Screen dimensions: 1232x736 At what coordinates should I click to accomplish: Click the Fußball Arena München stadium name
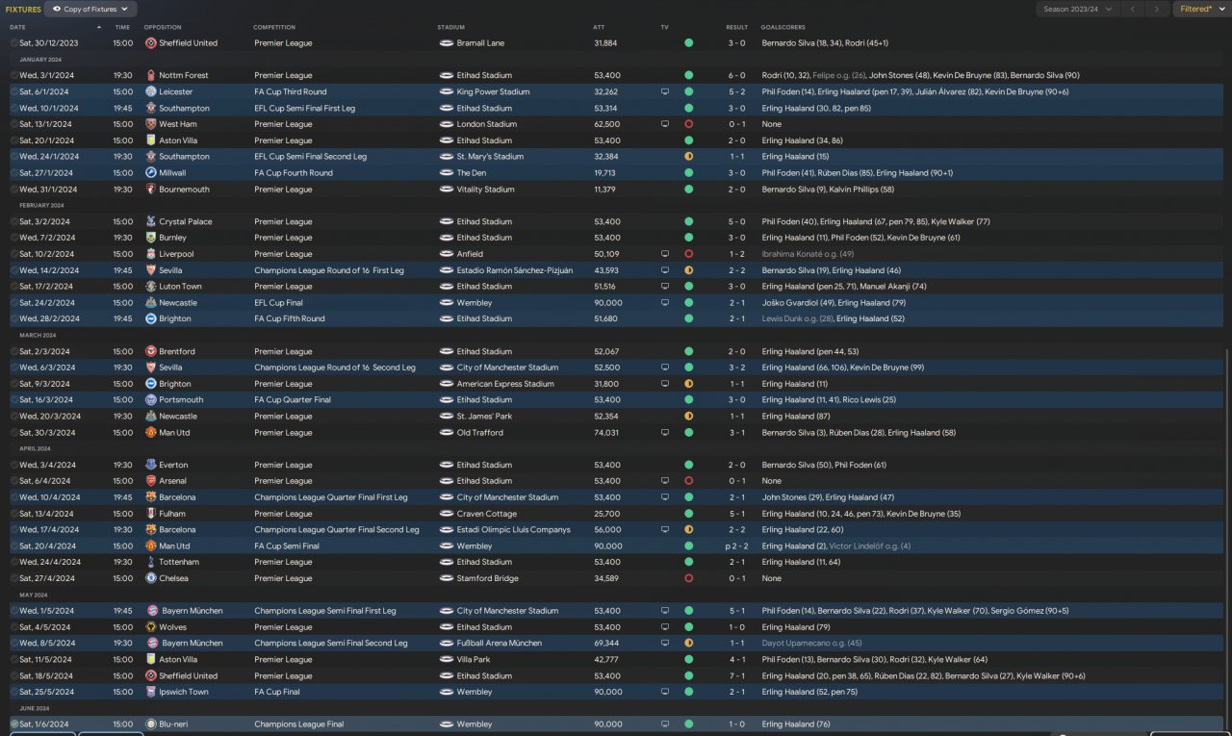(499, 643)
